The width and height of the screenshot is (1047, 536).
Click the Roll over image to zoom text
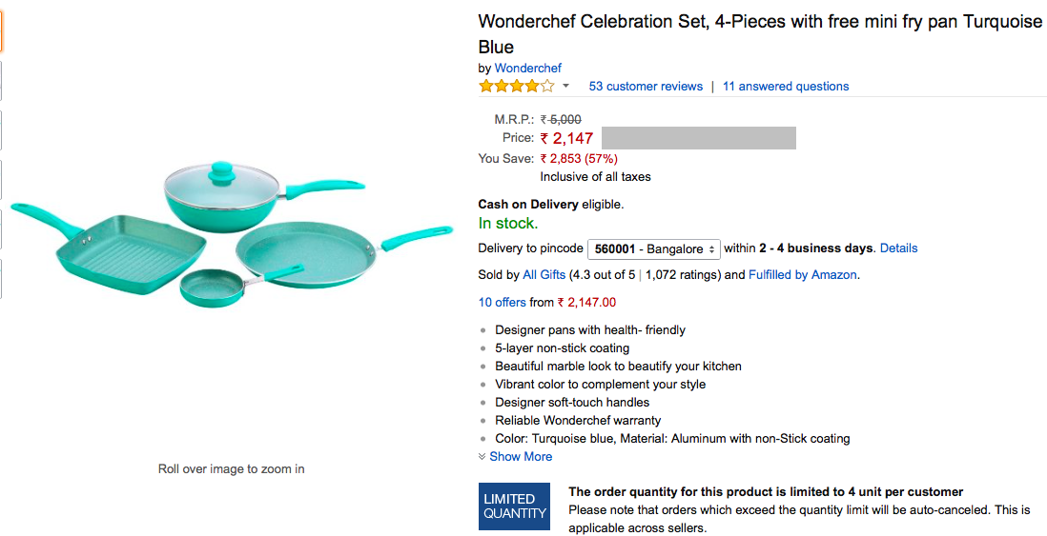(232, 469)
